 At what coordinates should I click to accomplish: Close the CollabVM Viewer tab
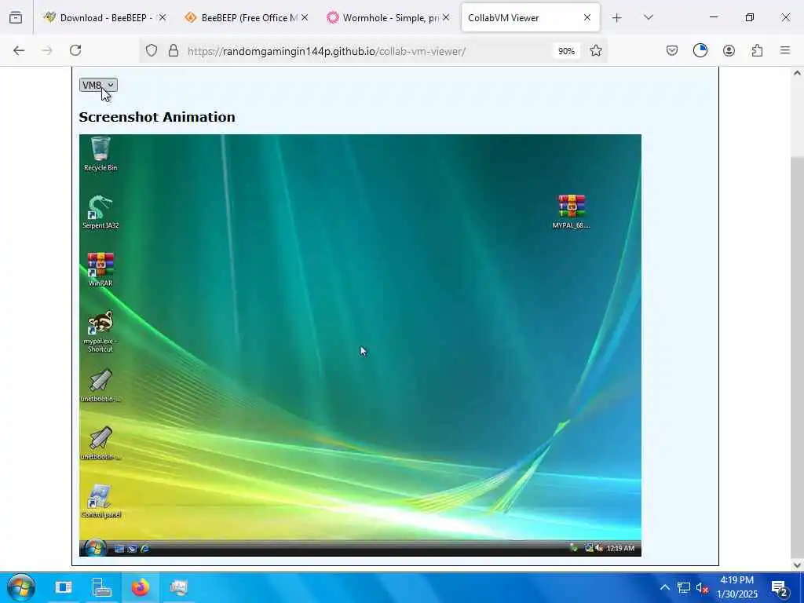click(587, 17)
